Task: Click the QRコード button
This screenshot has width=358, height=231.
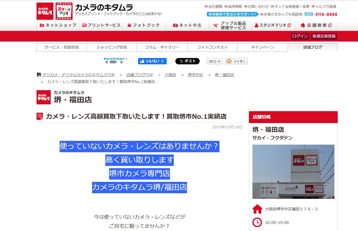Action: tap(215, 61)
